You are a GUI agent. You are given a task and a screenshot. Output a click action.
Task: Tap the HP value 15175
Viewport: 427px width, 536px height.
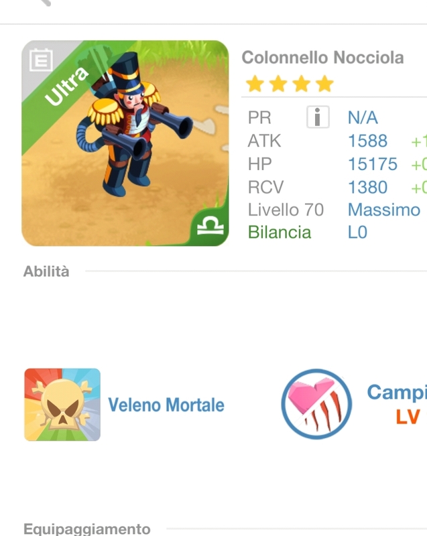372,164
